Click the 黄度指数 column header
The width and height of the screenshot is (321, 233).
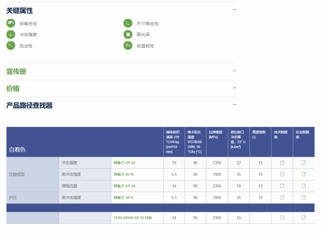[260, 142]
